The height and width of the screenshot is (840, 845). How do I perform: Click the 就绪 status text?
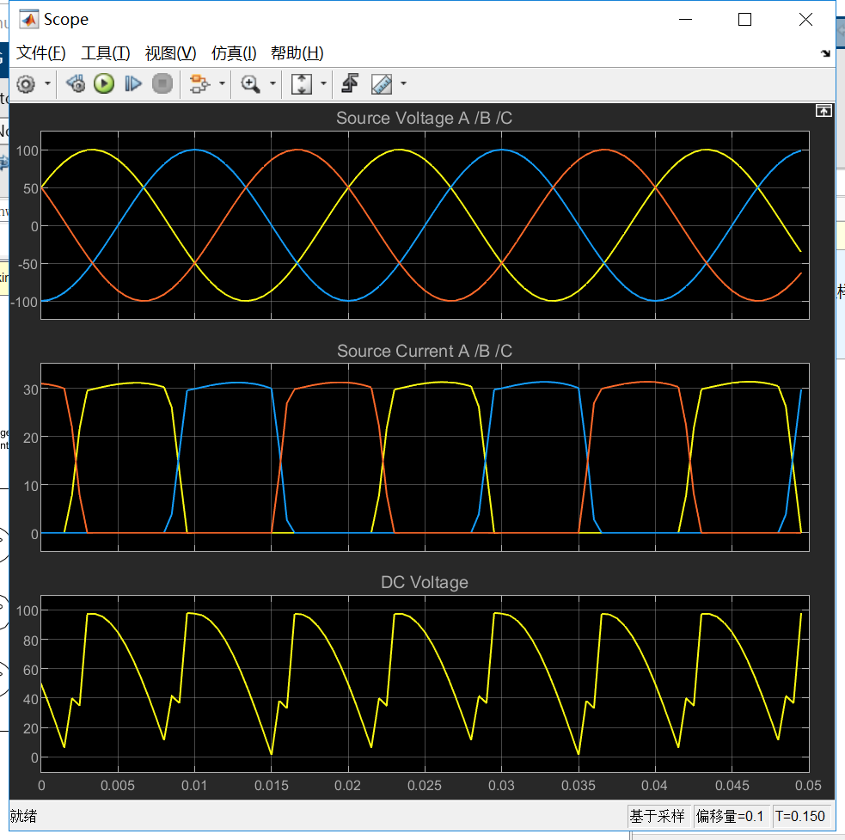coord(23,816)
